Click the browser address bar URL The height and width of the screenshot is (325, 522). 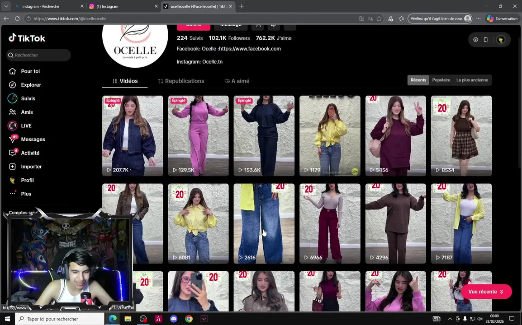[70, 19]
